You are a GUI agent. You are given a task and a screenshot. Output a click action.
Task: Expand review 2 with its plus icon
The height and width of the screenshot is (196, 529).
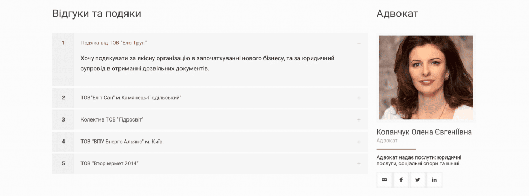pos(359,98)
